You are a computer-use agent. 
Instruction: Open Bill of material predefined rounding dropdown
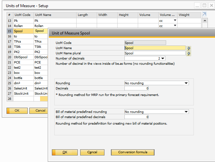pyautogui.click(x=186, y=112)
